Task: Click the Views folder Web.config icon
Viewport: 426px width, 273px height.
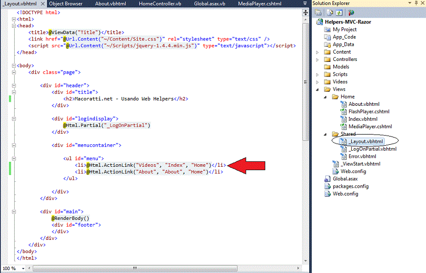Action: (336, 171)
